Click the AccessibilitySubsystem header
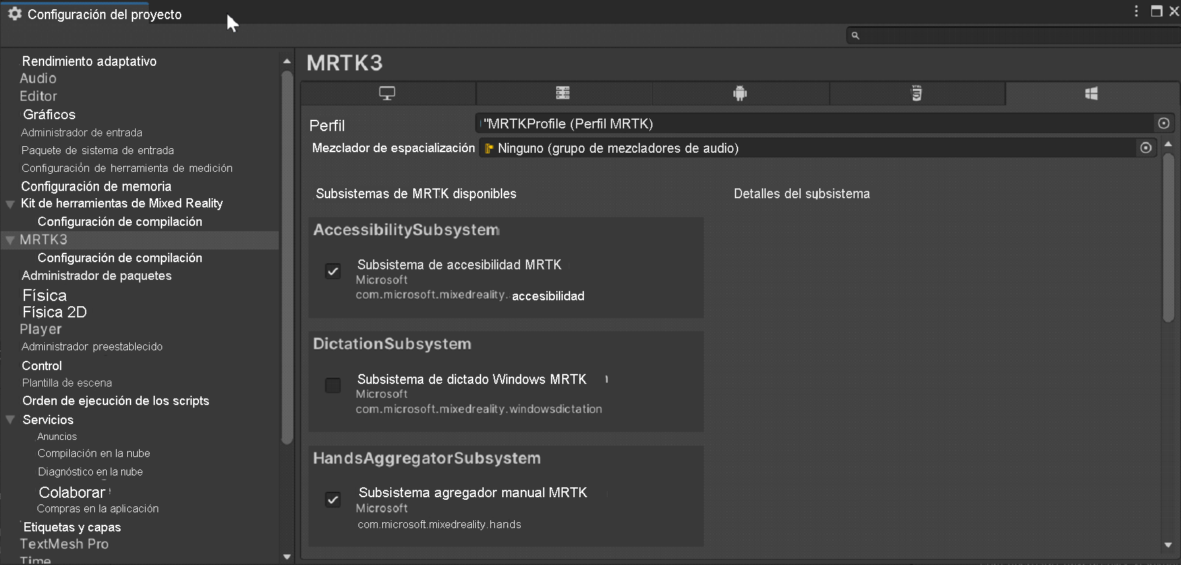 [407, 230]
